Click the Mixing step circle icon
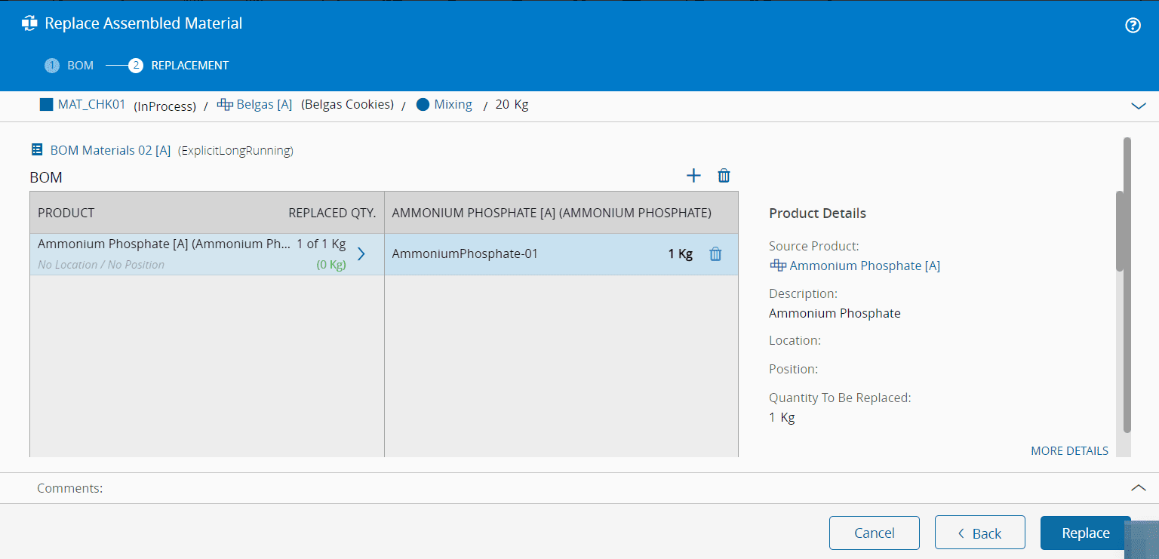The height and width of the screenshot is (559, 1159). [x=423, y=105]
